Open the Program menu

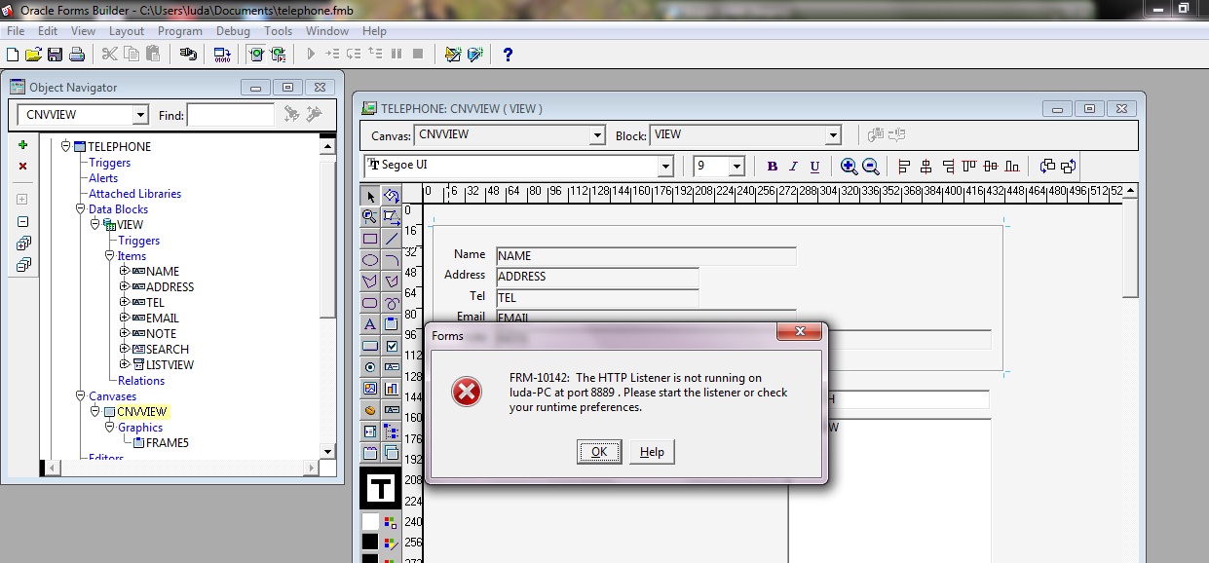(x=180, y=31)
